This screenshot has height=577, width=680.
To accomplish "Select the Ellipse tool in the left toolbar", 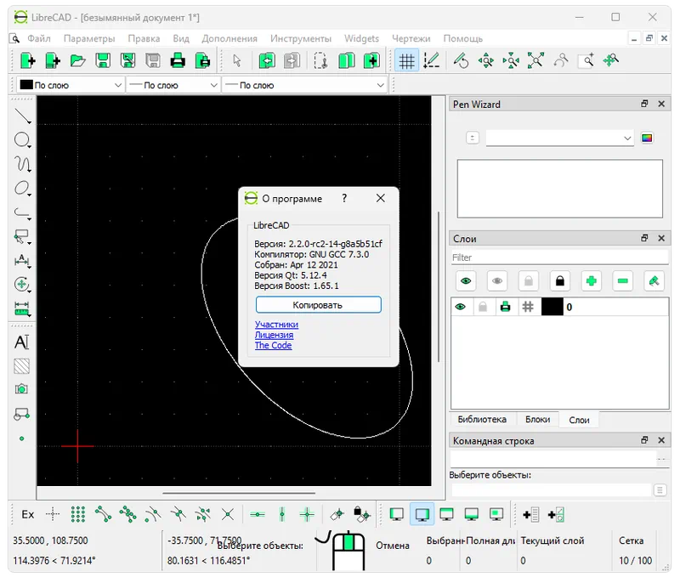I will click(x=22, y=188).
